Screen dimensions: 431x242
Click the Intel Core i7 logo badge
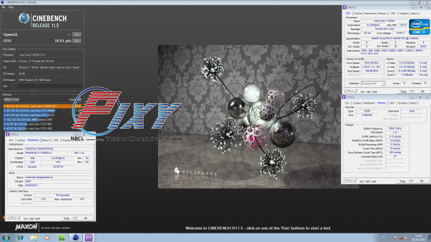pos(419,27)
